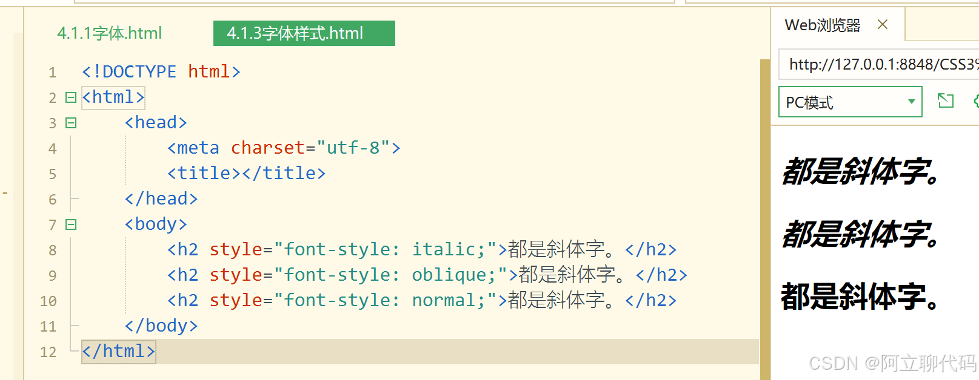Click the gear icon at browser toolbar's right edge

coord(976,101)
